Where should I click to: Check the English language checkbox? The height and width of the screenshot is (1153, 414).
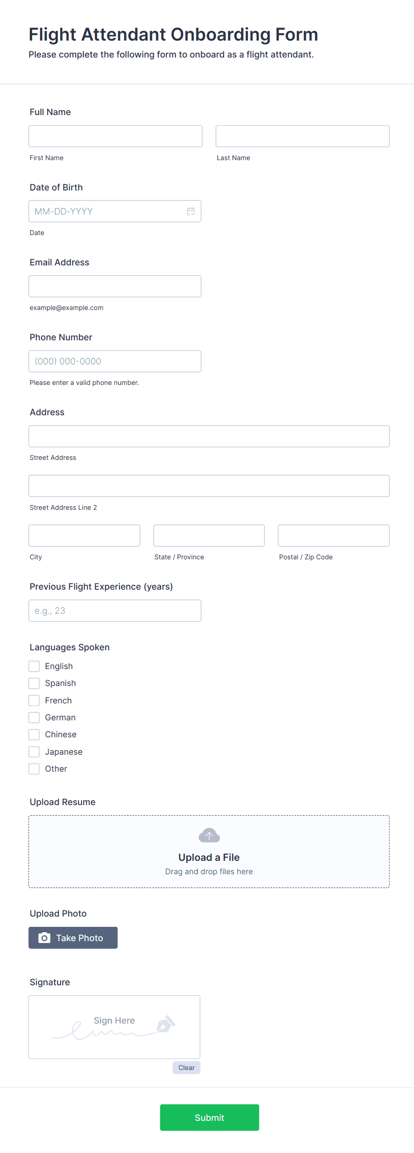(x=34, y=666)
